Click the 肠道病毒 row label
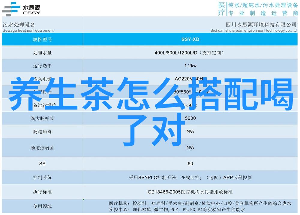300x215 pixels. click(x=42, y=131)
